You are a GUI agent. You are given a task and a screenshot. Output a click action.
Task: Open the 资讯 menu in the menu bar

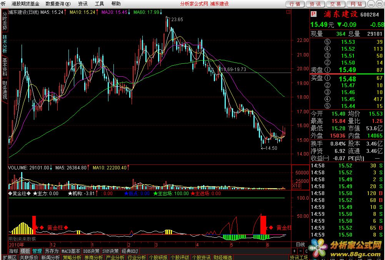(82, 4)
